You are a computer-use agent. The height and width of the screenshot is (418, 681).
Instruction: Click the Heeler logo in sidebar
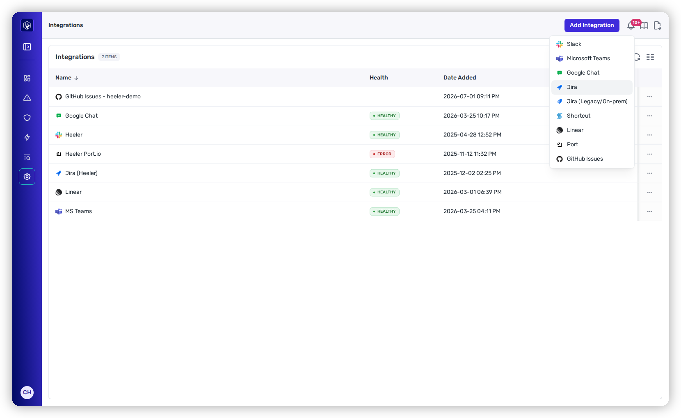pos(27,25)
